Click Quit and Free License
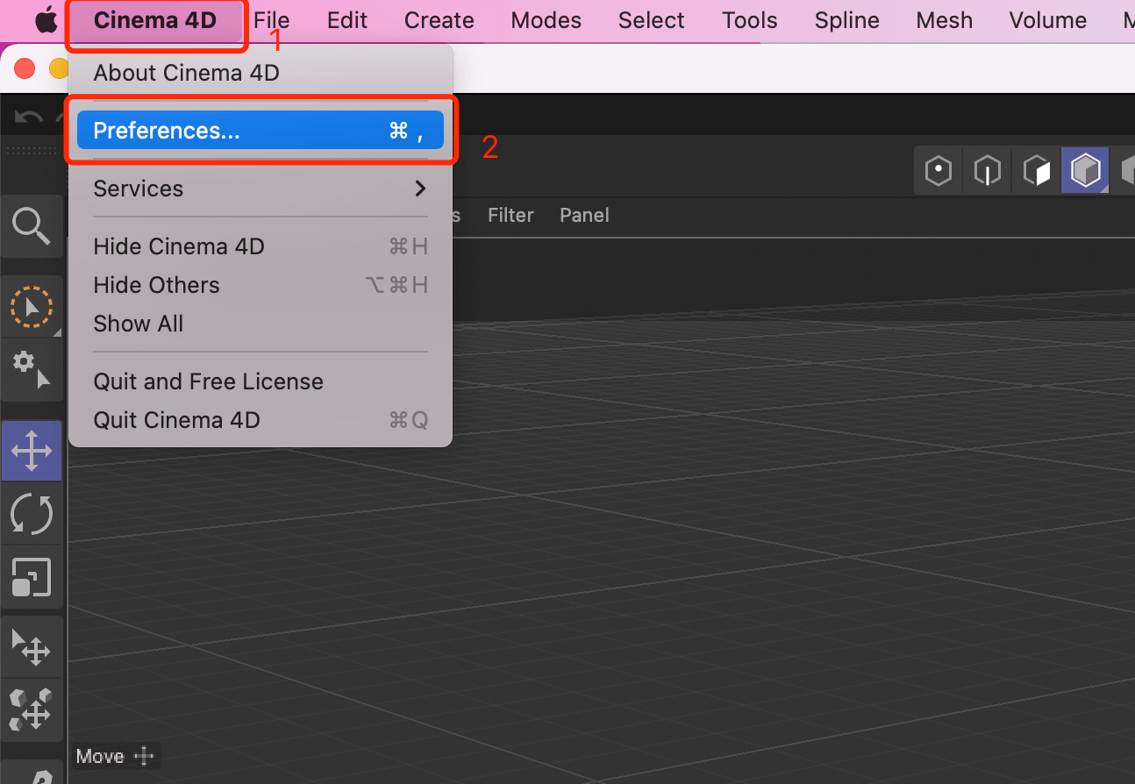Image resolution: width=1135 pixels, height=784 pixels. click(x=208, y=381)
